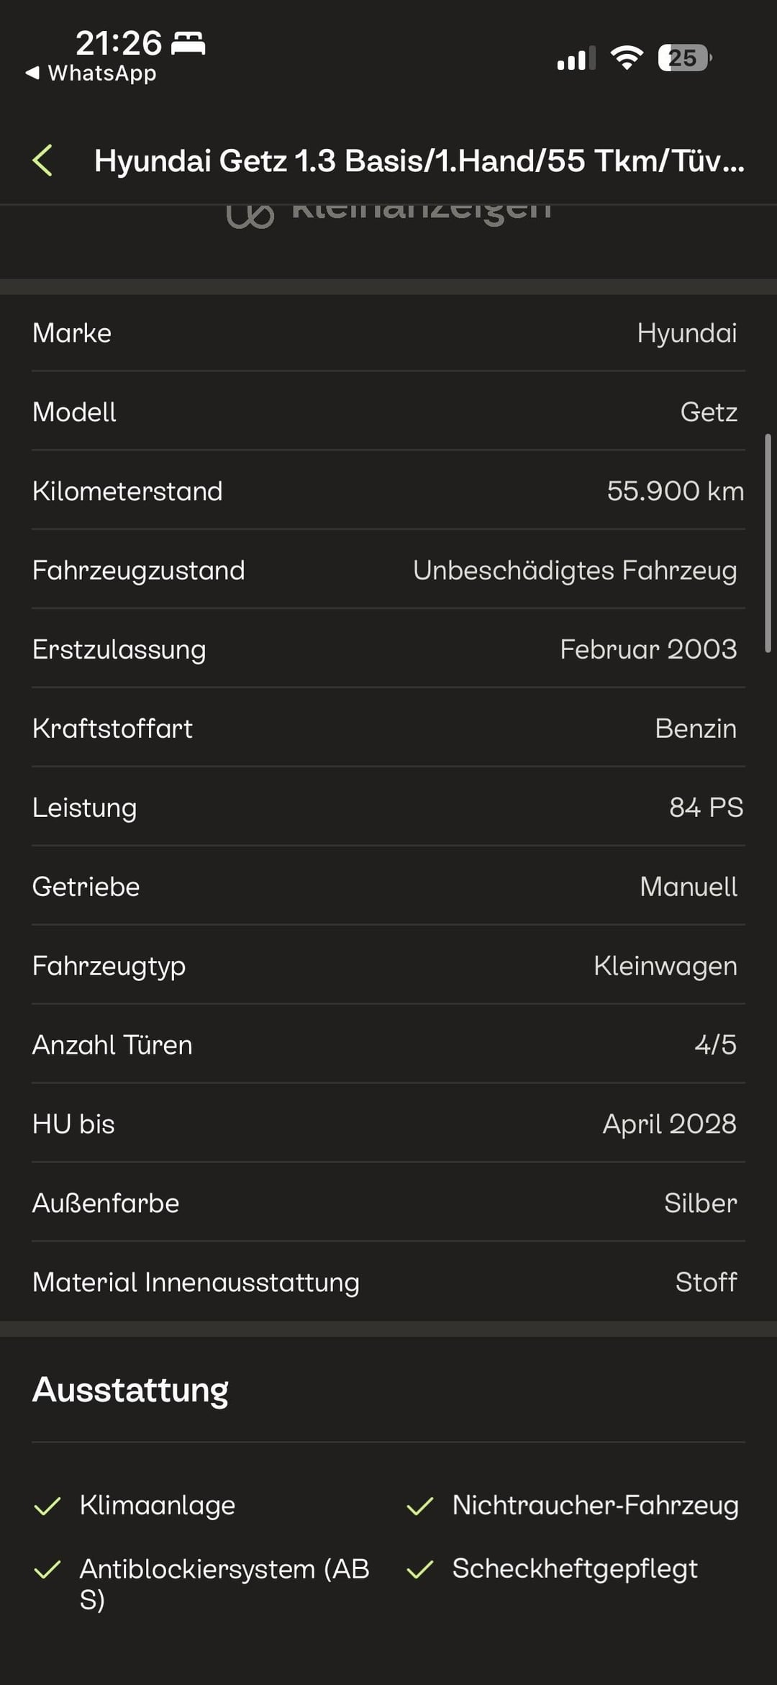Tap the checkmark beside Nichtraucher-Fahrzeug
The height and width of the screenshot is (1685, 777).
420,1506
